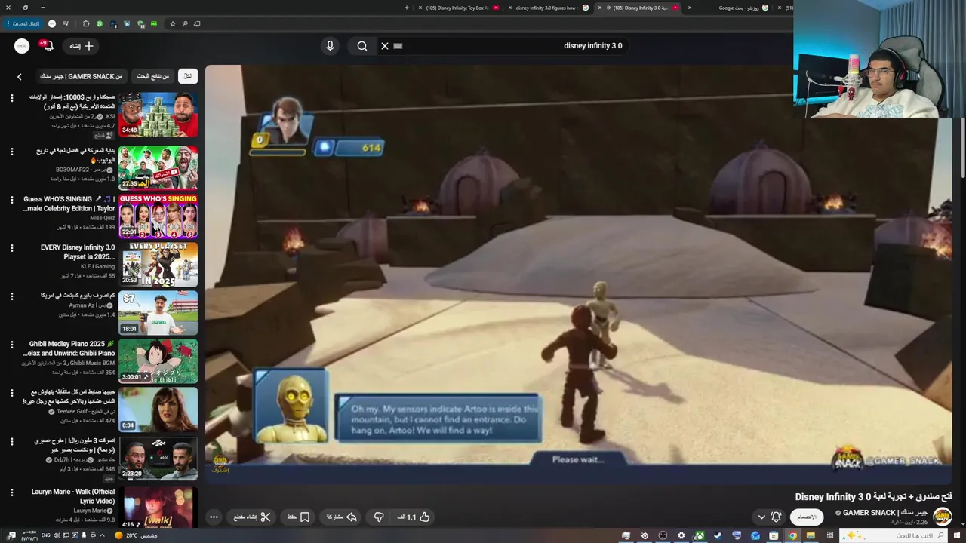966x543 pixels.
Task: Open options menu for TeeVee Gulf video
Action: pos(11,393)
